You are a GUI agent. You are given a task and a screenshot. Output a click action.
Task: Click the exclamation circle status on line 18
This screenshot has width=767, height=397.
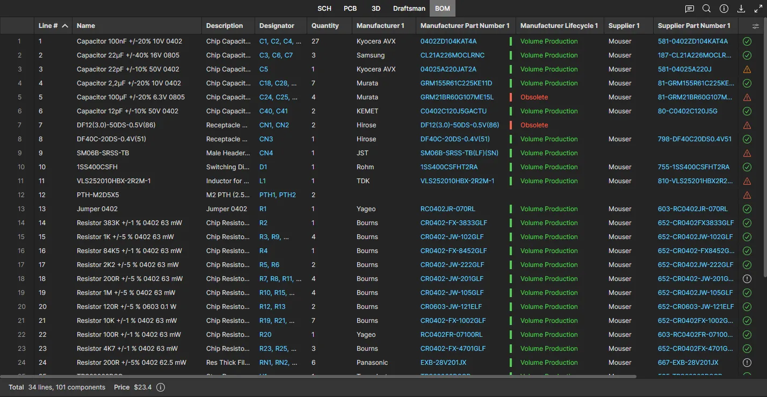747,279
